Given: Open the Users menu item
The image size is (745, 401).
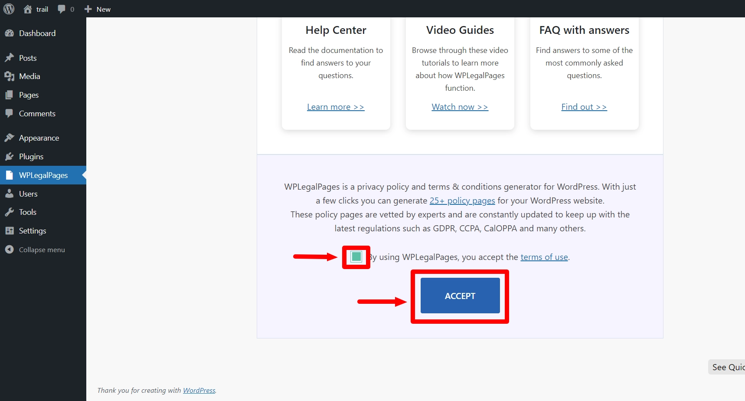Looking at the screenshot, I should click(x=28, y=194).
